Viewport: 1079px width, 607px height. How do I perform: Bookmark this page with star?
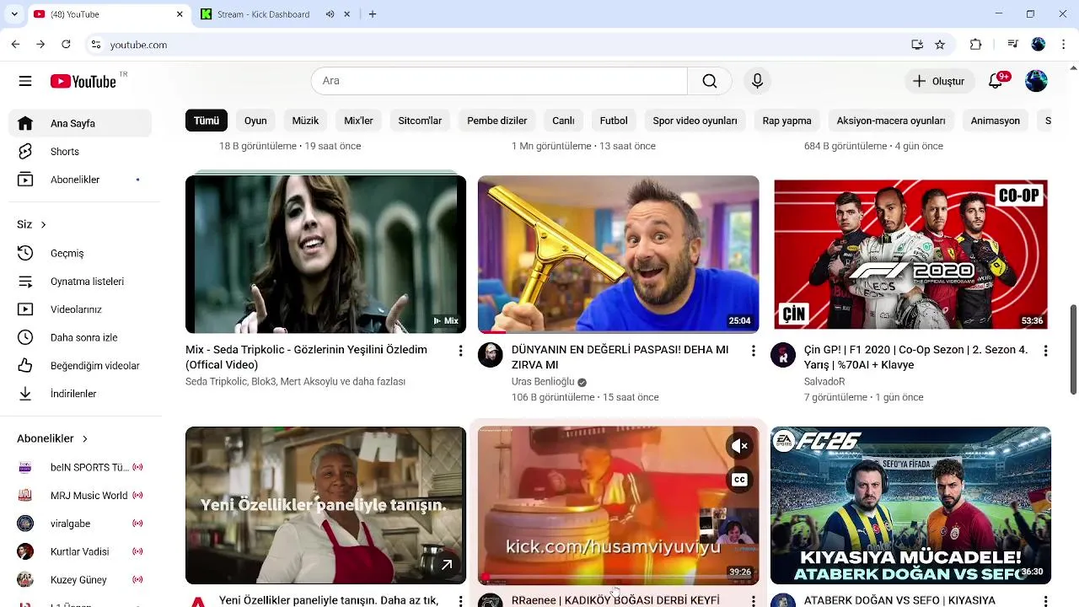pyautogui.click(x=940, y=45)
